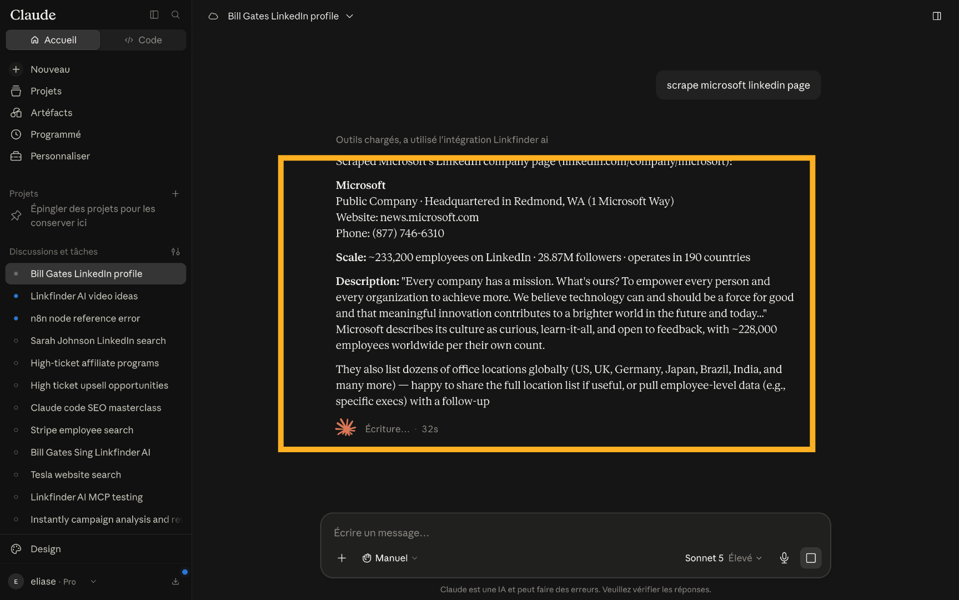The height and width of the screenshot is (600, 959).
Task: Open Linkfinder AI video ideas chat
Action: [96, 296]
